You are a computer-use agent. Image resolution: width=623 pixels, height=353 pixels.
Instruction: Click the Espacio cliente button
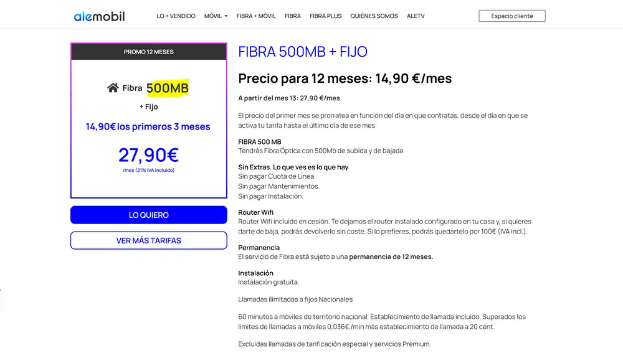tap(511, 16)
